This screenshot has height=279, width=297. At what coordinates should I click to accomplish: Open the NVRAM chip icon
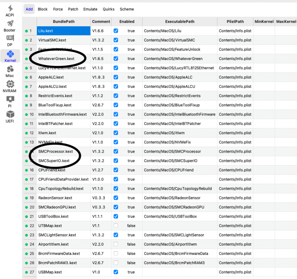[x=10, y=84]
